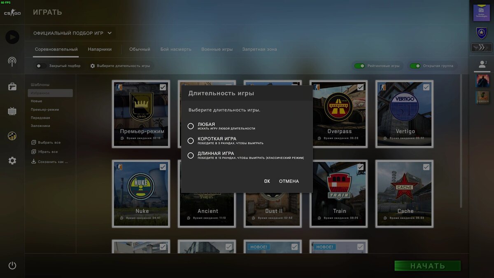Click the power quit icon
The image size is (494, 278).
point(12,266)
